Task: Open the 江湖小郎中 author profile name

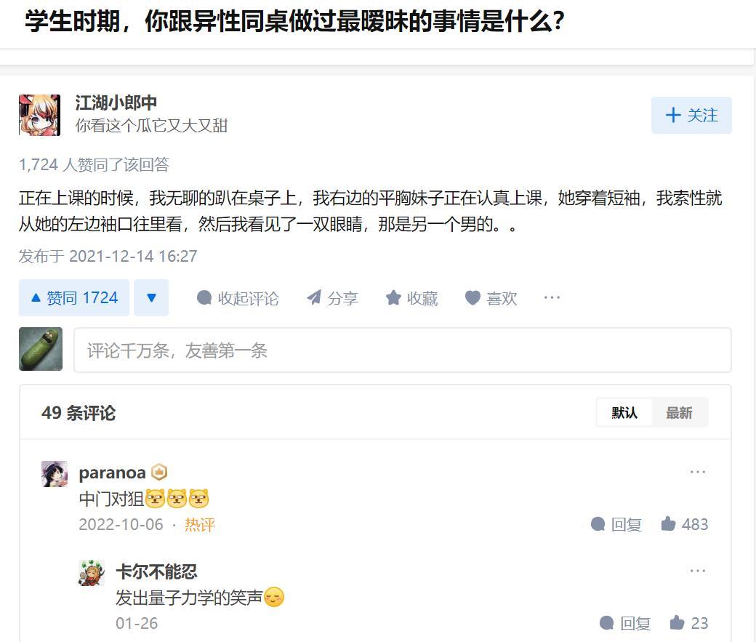Action: pyautogui.click(x=116, y=103)
